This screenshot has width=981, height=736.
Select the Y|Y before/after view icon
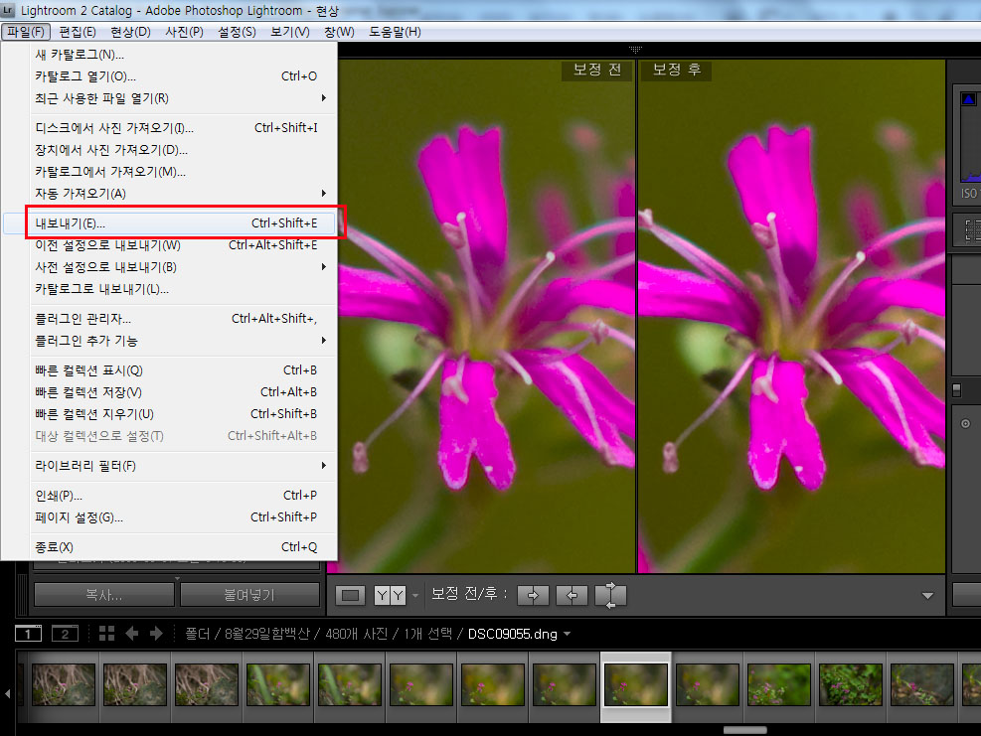(x=390, y=595)
